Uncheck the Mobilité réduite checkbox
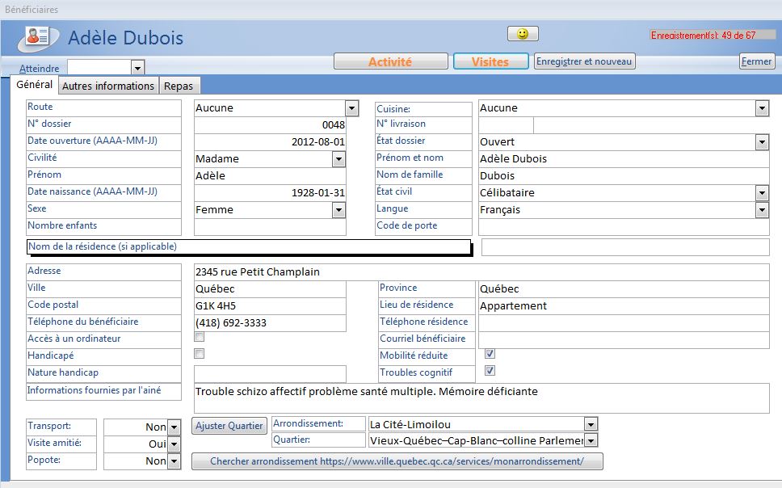The height and width of the screenshot is (488, 782). coord(490,354)
